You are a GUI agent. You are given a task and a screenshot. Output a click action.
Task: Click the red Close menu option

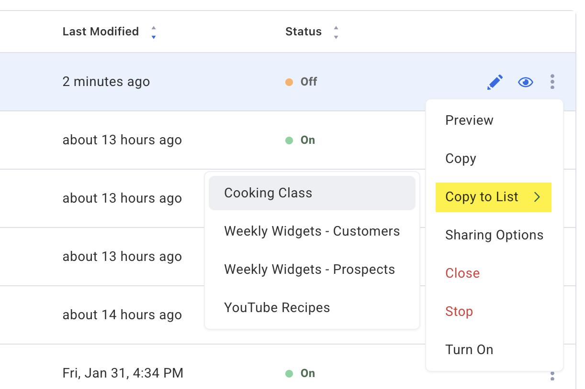click(462, 273)
